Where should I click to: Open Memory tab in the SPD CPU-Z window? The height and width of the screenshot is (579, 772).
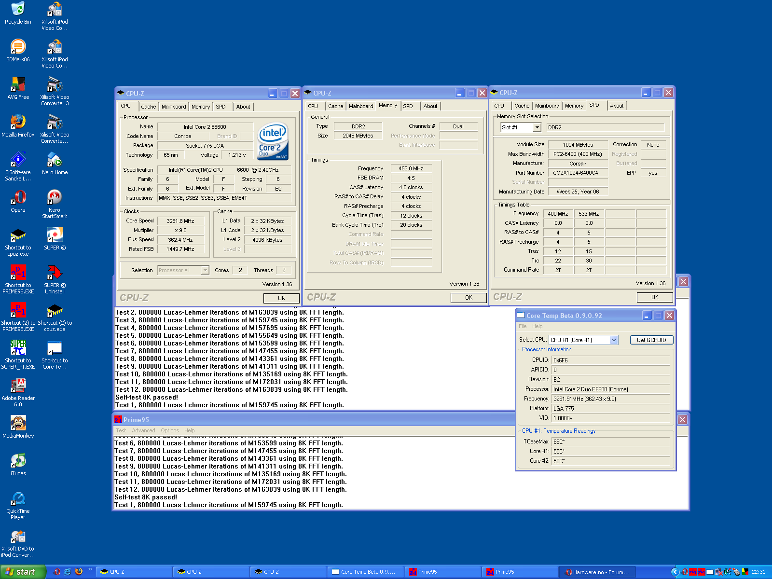tap(574, 106)
